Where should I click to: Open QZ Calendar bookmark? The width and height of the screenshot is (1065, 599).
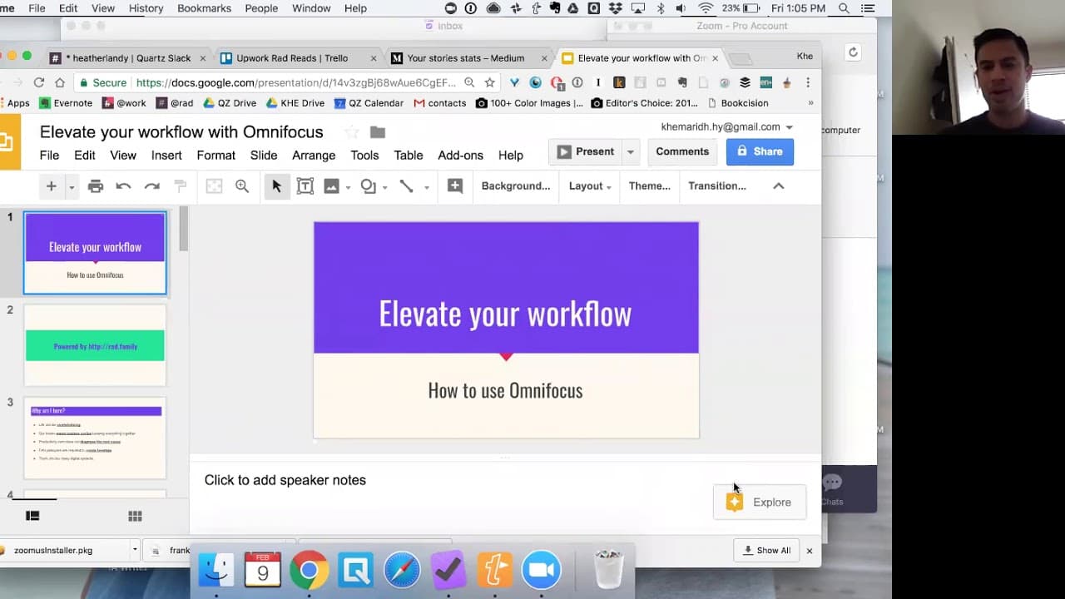click(x=369, y=103)
